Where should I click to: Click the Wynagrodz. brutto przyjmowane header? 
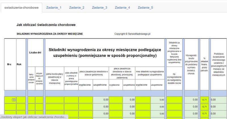[x=191, y=64]
